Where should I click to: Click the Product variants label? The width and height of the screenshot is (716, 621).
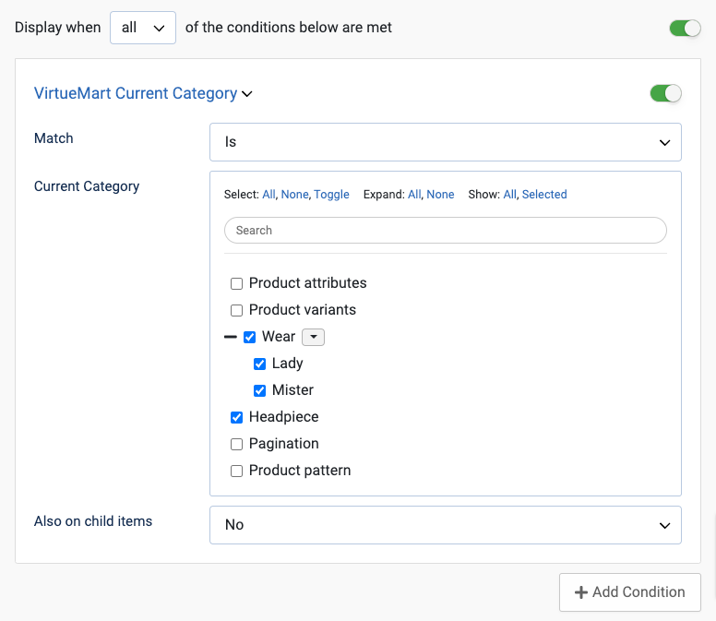pos(303,310)
